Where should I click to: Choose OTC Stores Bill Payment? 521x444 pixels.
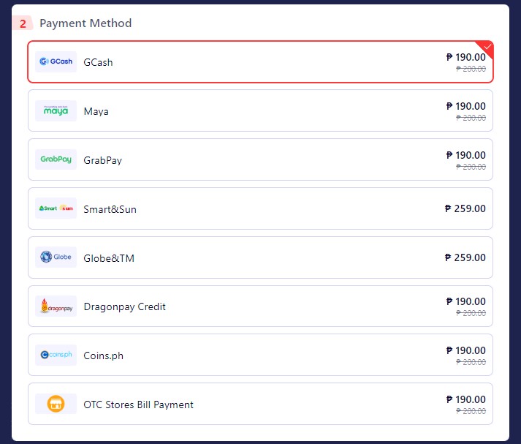click(x=138, y=405)
